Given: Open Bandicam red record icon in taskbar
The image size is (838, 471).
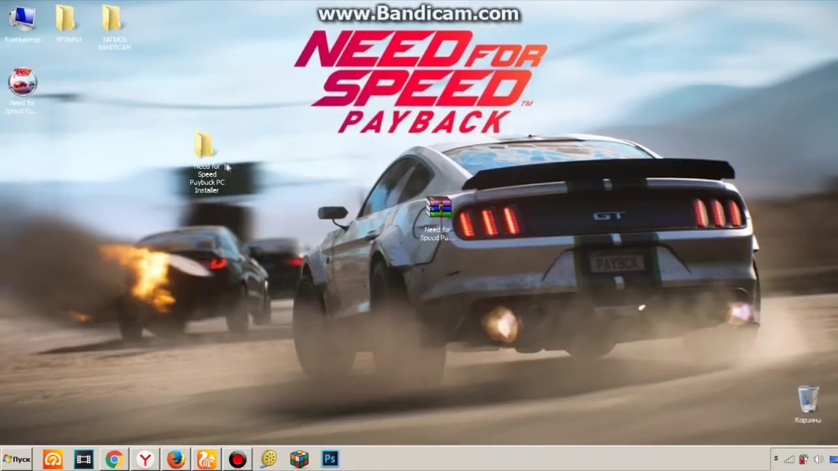Looking at the screenshot, I should (x=238, y=459).
